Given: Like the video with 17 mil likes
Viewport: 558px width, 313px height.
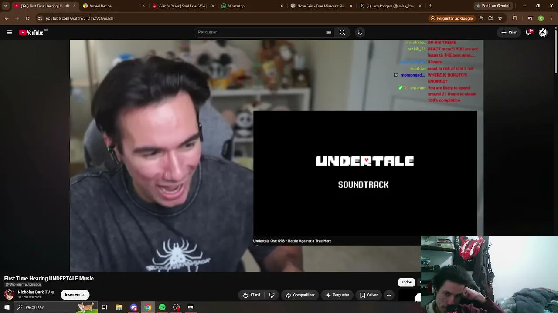Looking at the screenshot, I should pyautogui.click(x=252, y=295).
